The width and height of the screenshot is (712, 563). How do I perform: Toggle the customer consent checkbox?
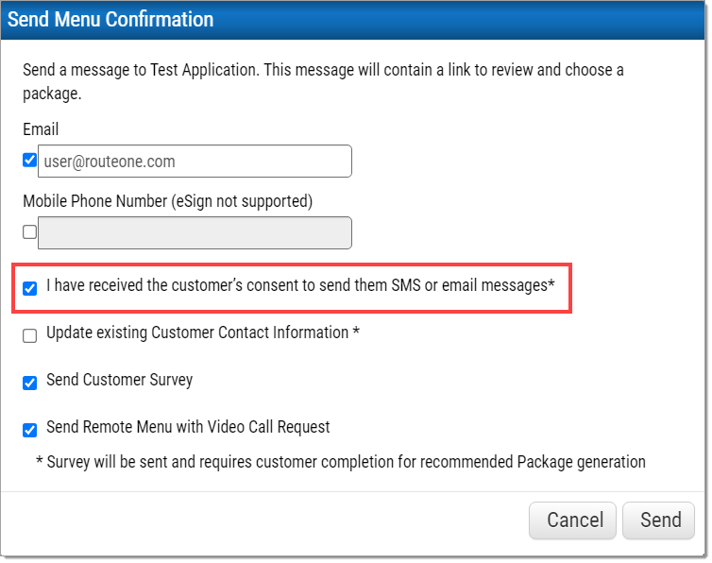(x=29, y=288)
